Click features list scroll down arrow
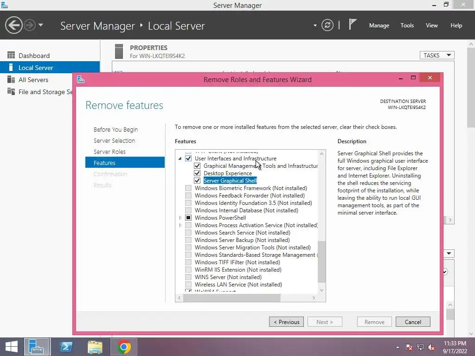This screenshot has width=475, height=356. 322,290
